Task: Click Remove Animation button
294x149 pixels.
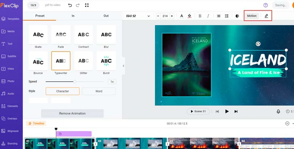Action: [x=73, y=113]
